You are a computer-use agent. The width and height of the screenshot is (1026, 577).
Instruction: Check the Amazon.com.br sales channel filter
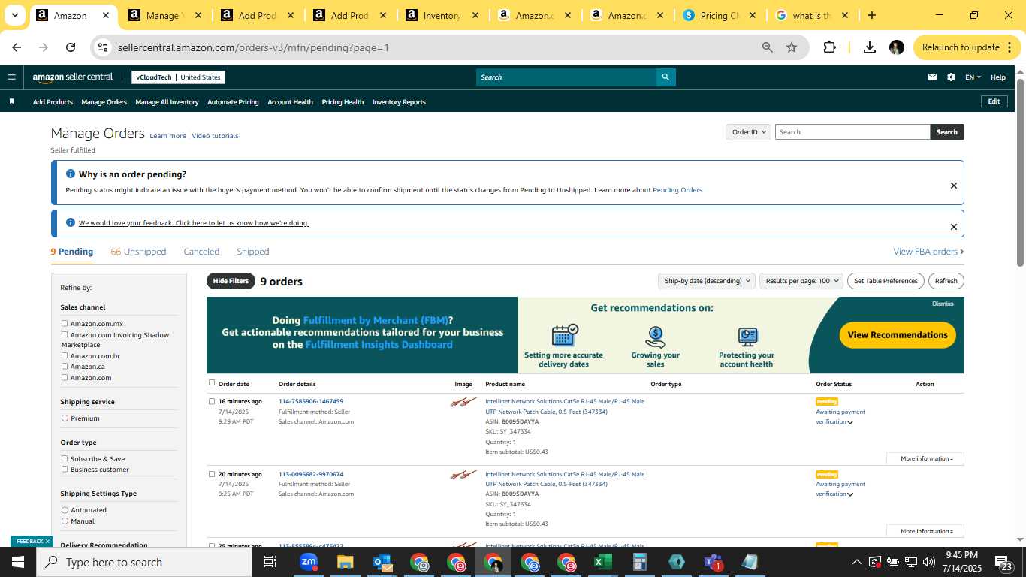tap(65, 356)
